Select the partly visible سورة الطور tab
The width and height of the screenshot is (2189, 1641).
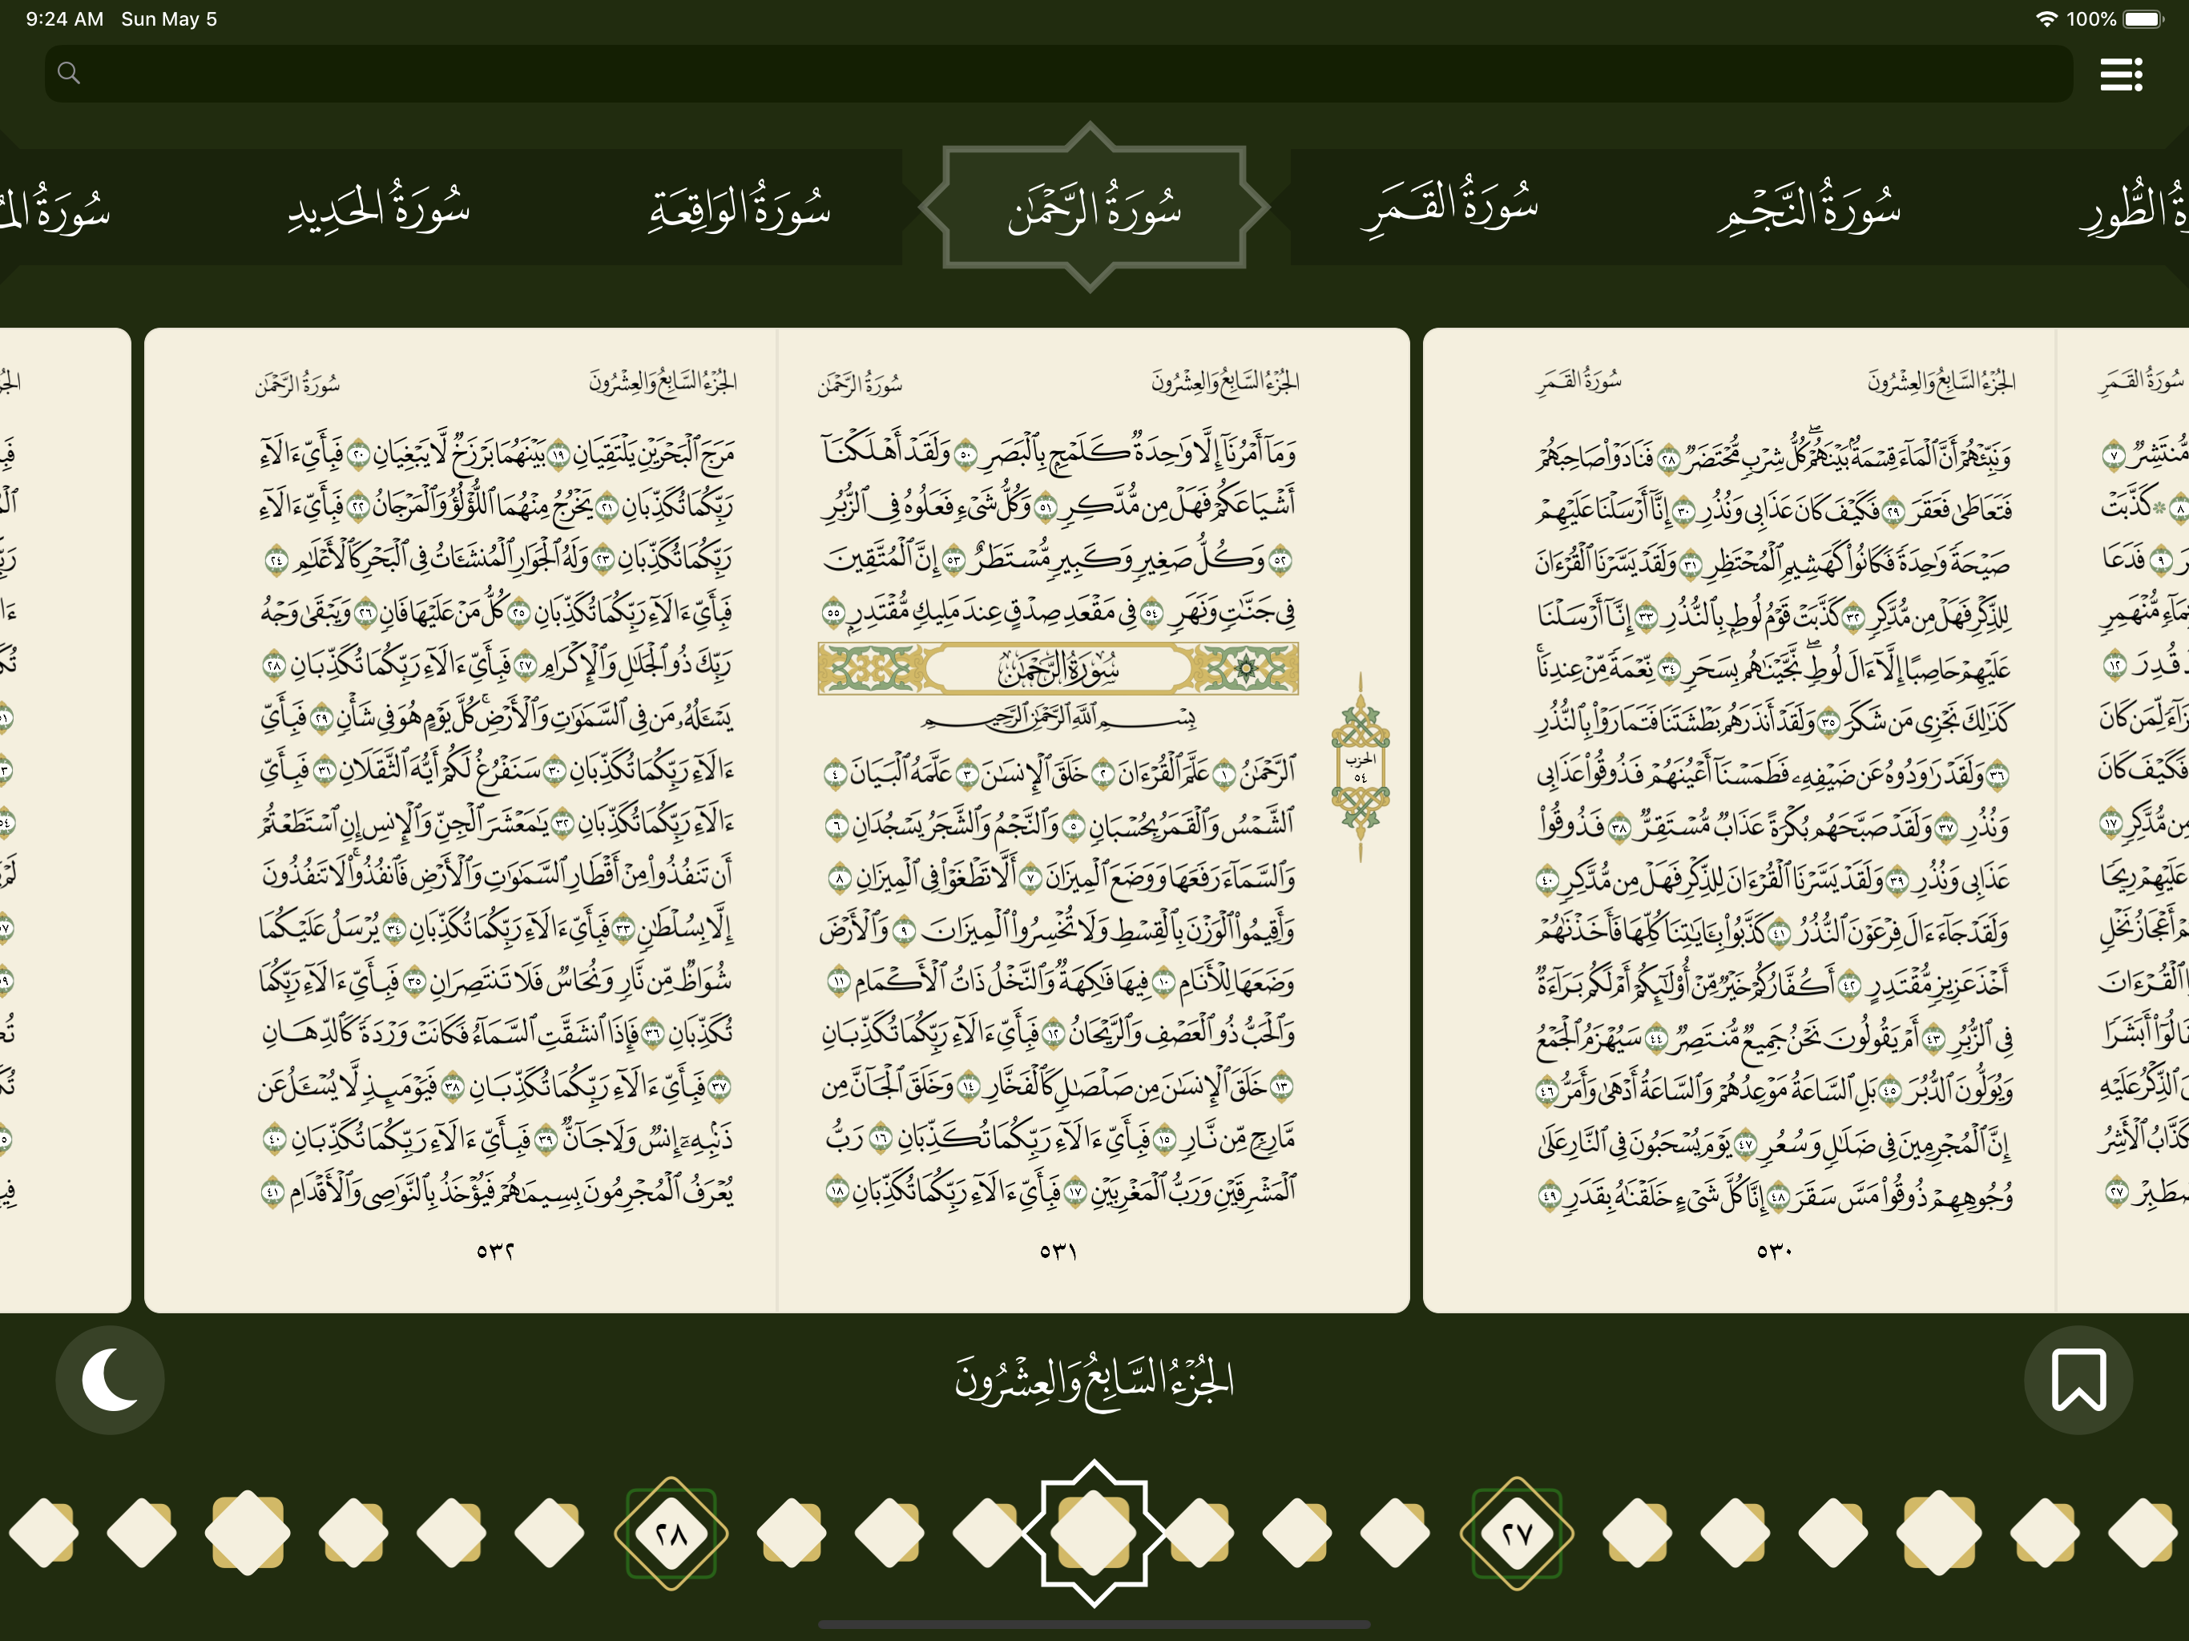coord(2133,209)
